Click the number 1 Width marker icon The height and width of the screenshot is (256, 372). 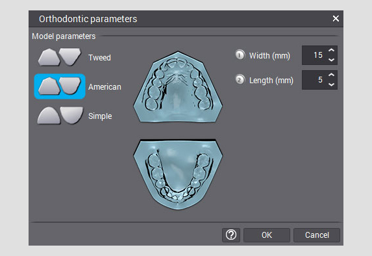(x=240, y=55)
